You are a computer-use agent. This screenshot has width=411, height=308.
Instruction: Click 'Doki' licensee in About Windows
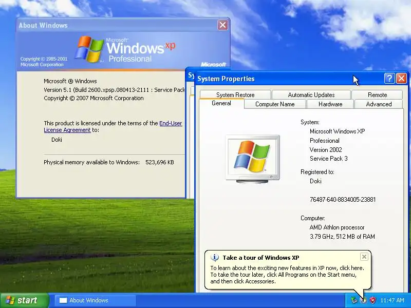coord(57,140)
